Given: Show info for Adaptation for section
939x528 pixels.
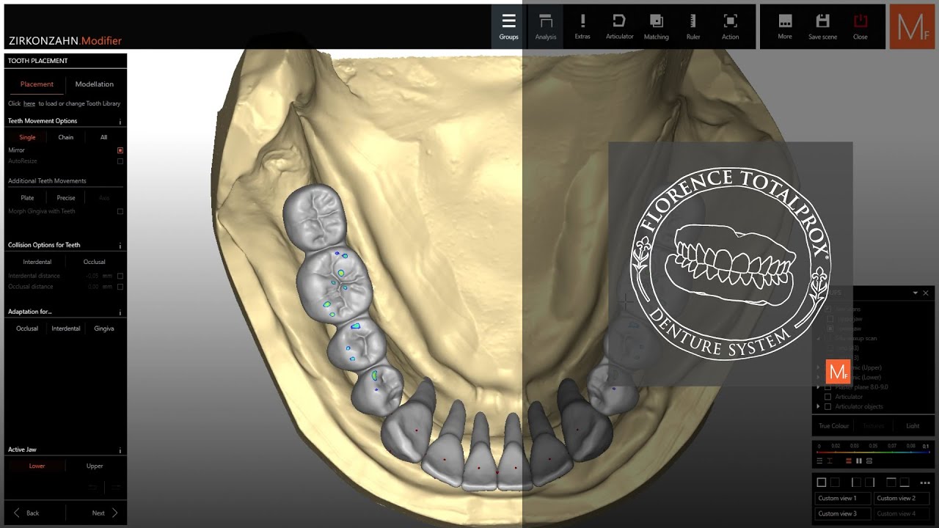Looking at the screenshot, I should pyautogui.click(x=120, y=312).
